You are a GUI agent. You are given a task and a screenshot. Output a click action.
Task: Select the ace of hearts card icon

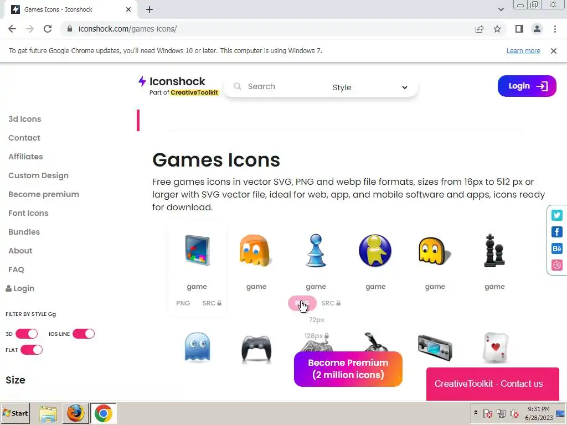(x=496, y=348)
